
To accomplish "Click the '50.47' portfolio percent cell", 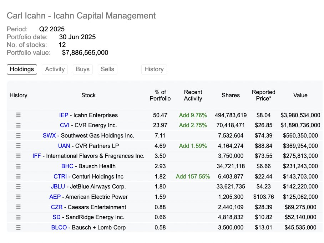I will click(160, 115).
